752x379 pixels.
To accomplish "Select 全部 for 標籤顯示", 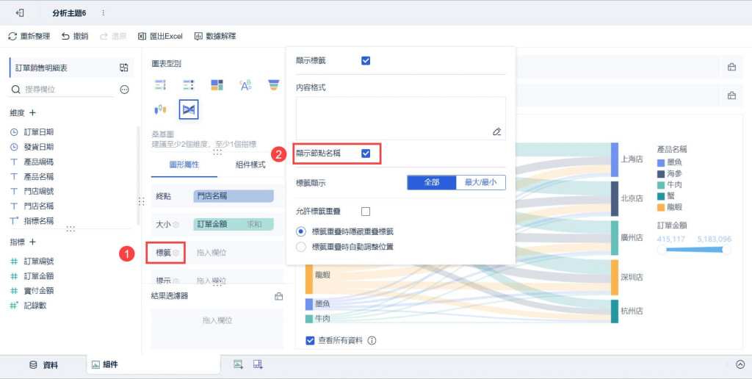I will pos(432,182).
